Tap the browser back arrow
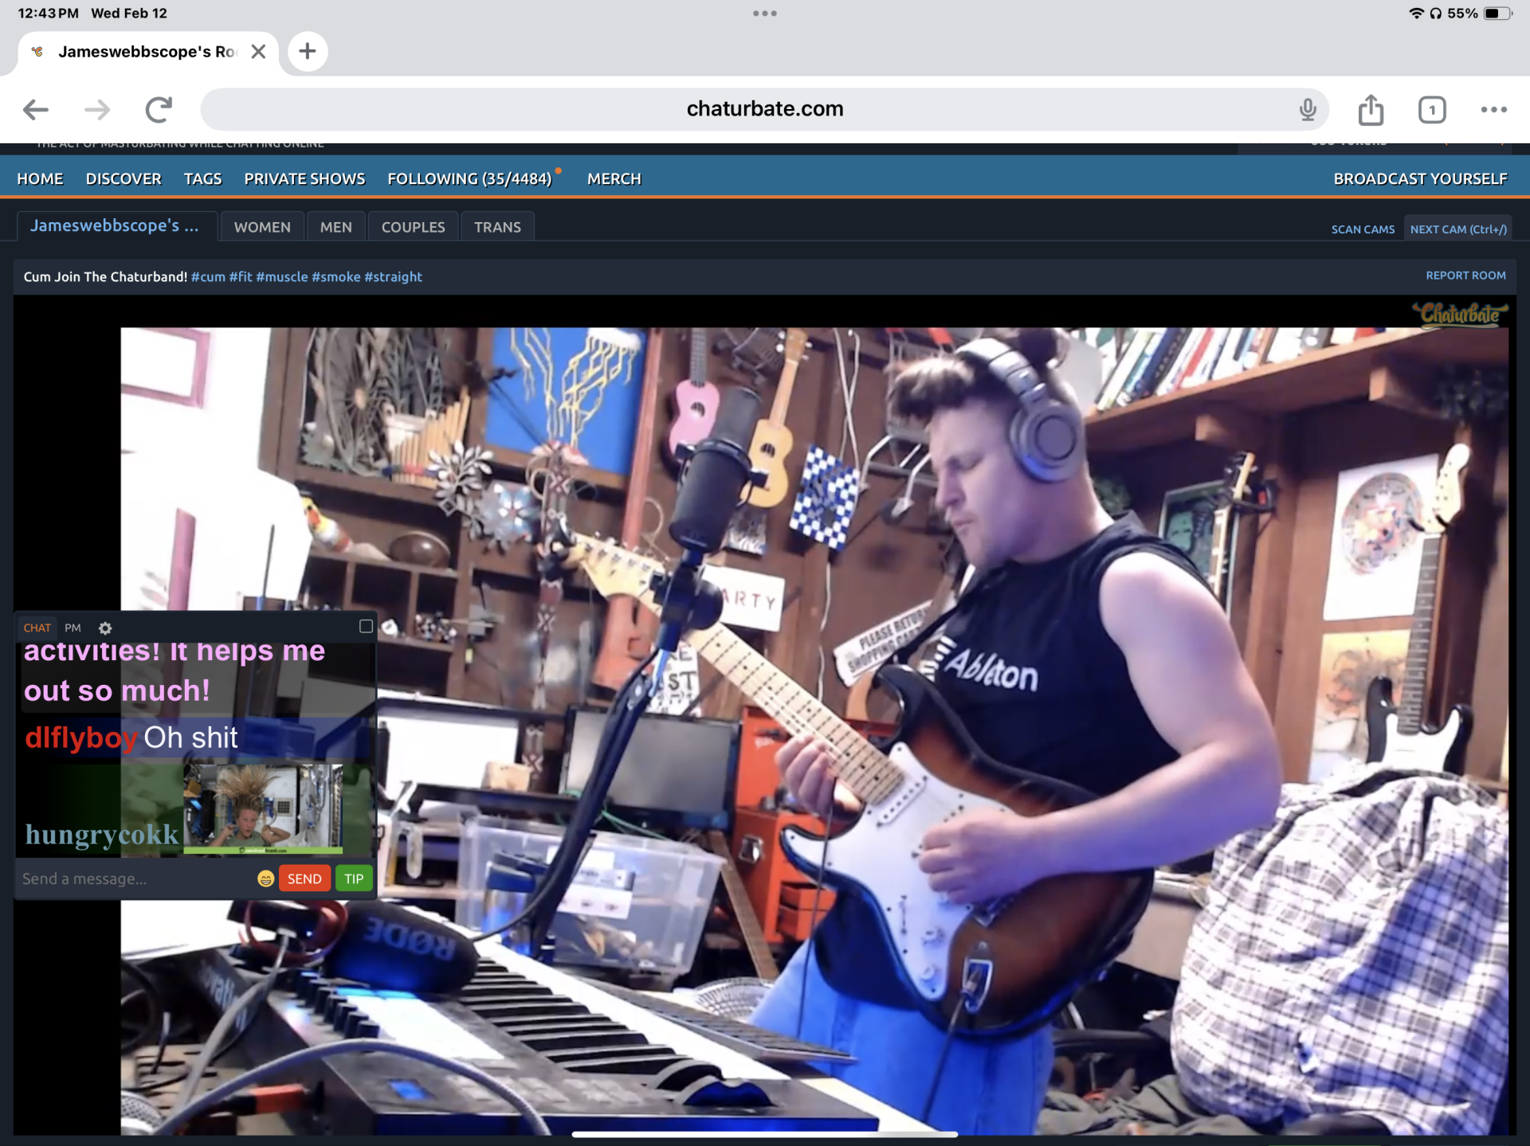This screenshot has width=1530, height=1146. point(36,109)
